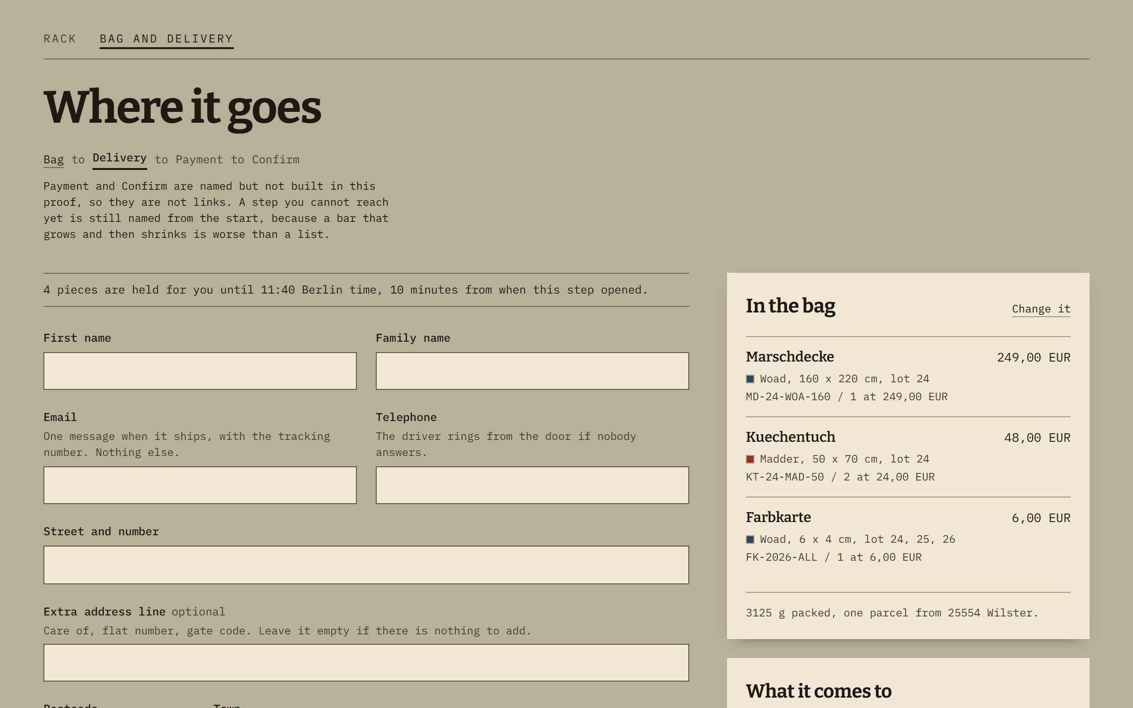Click the Payment step label

point(199,160)
